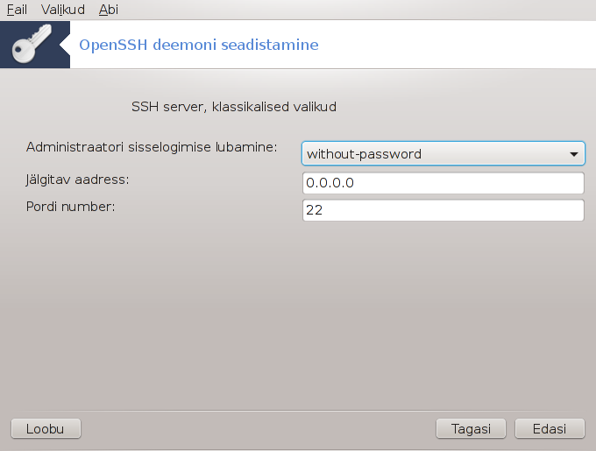
Task: Click the white banner area right of the title
Action: coord(456,45)
